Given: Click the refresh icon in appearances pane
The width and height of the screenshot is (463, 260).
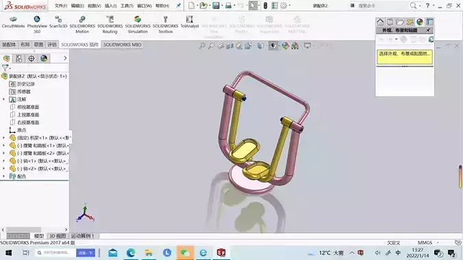Looking at the screenshot, I should point(431,39).
